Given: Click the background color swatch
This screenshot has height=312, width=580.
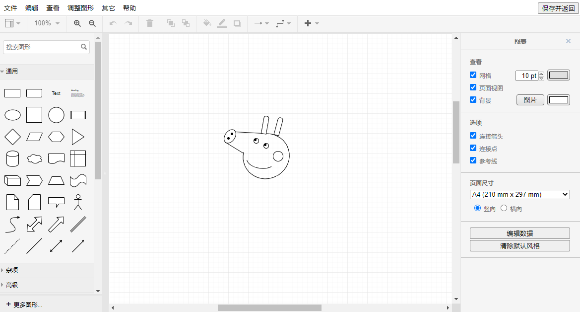Looking at the screenshot, I should tap(559, 100).
